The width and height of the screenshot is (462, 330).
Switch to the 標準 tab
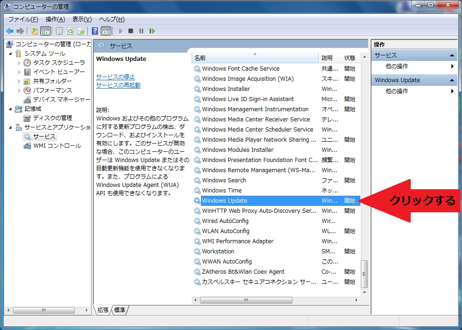pos(120,310)
